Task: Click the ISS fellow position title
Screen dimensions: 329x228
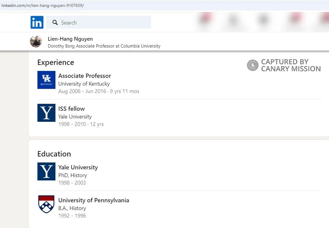Action: click(x=72, y=109)
